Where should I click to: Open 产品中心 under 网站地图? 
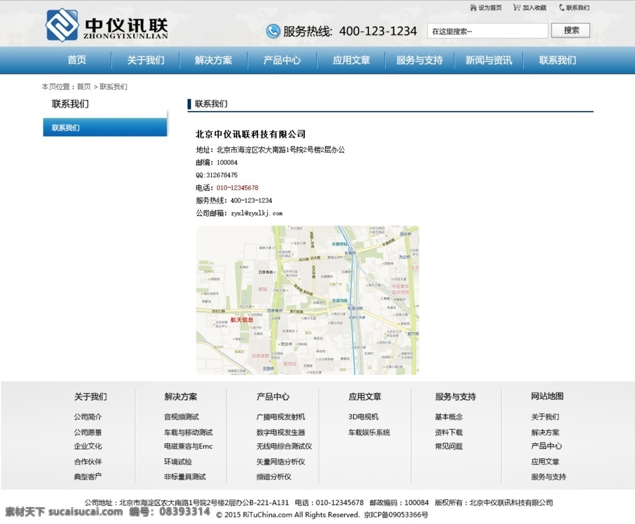click(547, 446)
